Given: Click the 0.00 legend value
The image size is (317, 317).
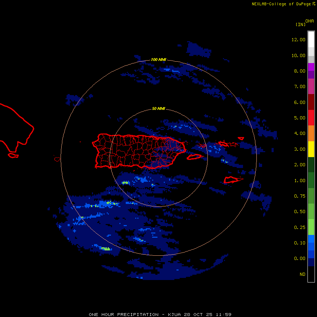Looking at the screenshot, I should click(x=300, y=259).
